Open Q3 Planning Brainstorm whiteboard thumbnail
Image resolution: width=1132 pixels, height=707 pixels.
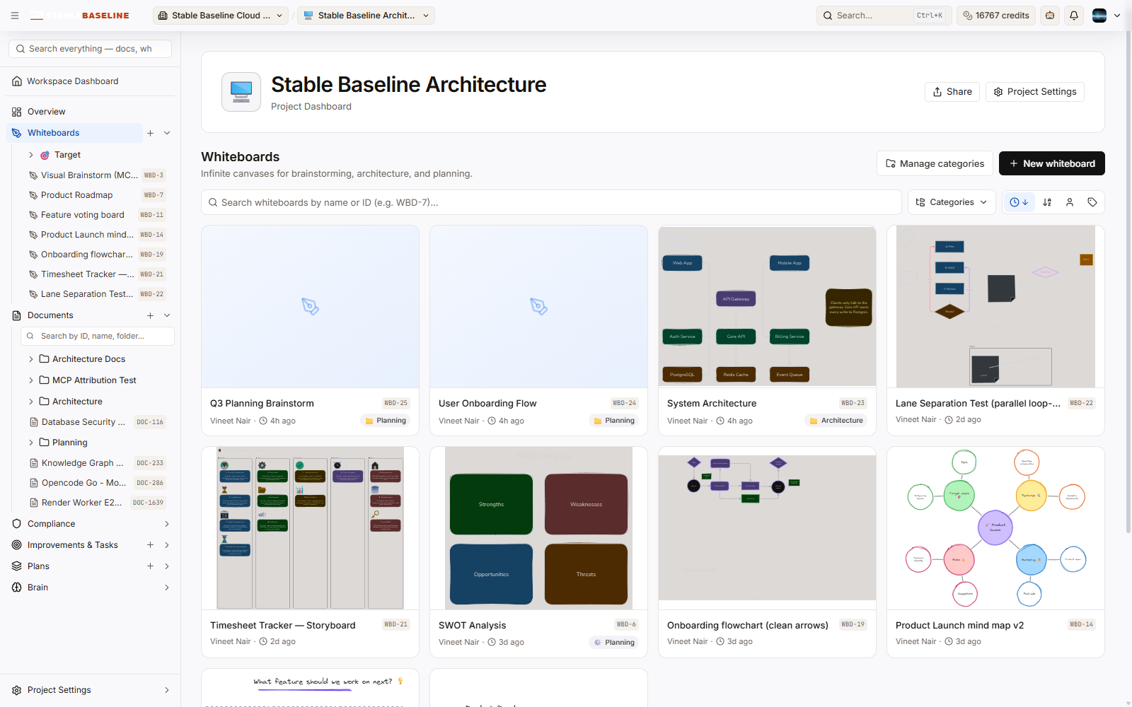310,306
